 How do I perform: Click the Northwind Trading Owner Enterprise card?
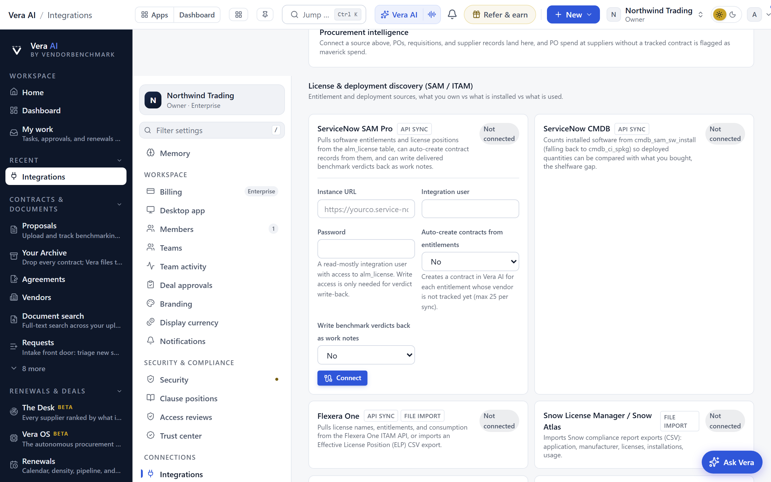coord(211,100)
